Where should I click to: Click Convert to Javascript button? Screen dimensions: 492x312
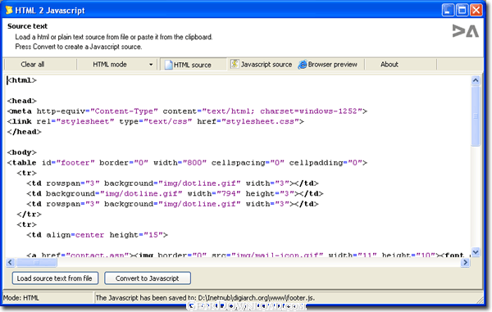[x=148, y=278]
